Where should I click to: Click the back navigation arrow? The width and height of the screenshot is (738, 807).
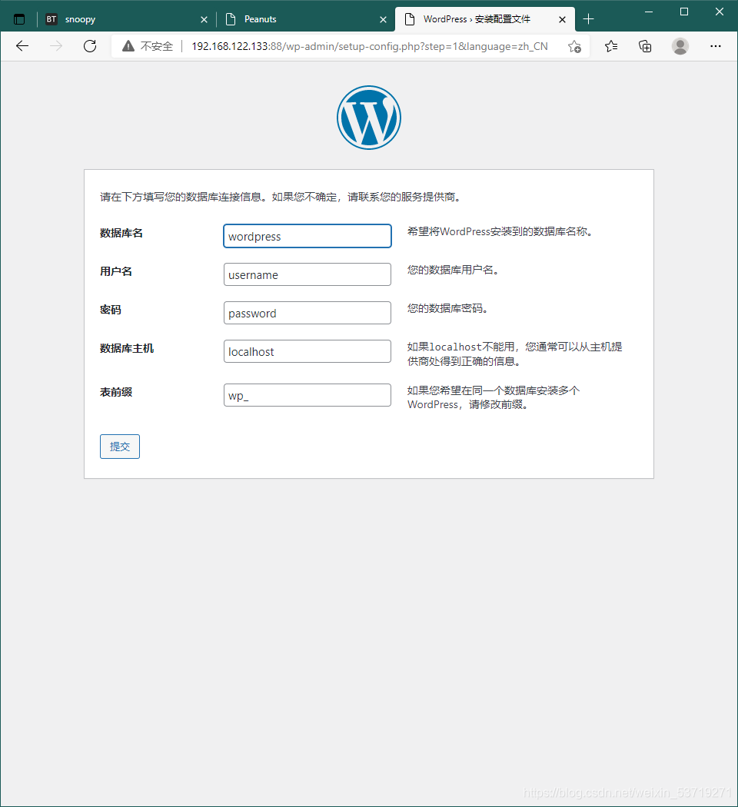pyautogui.click(x=22, y=46)
